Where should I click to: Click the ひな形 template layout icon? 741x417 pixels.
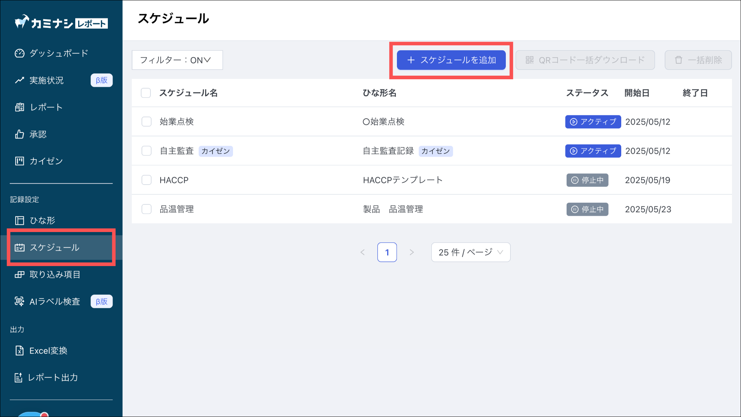20,220
